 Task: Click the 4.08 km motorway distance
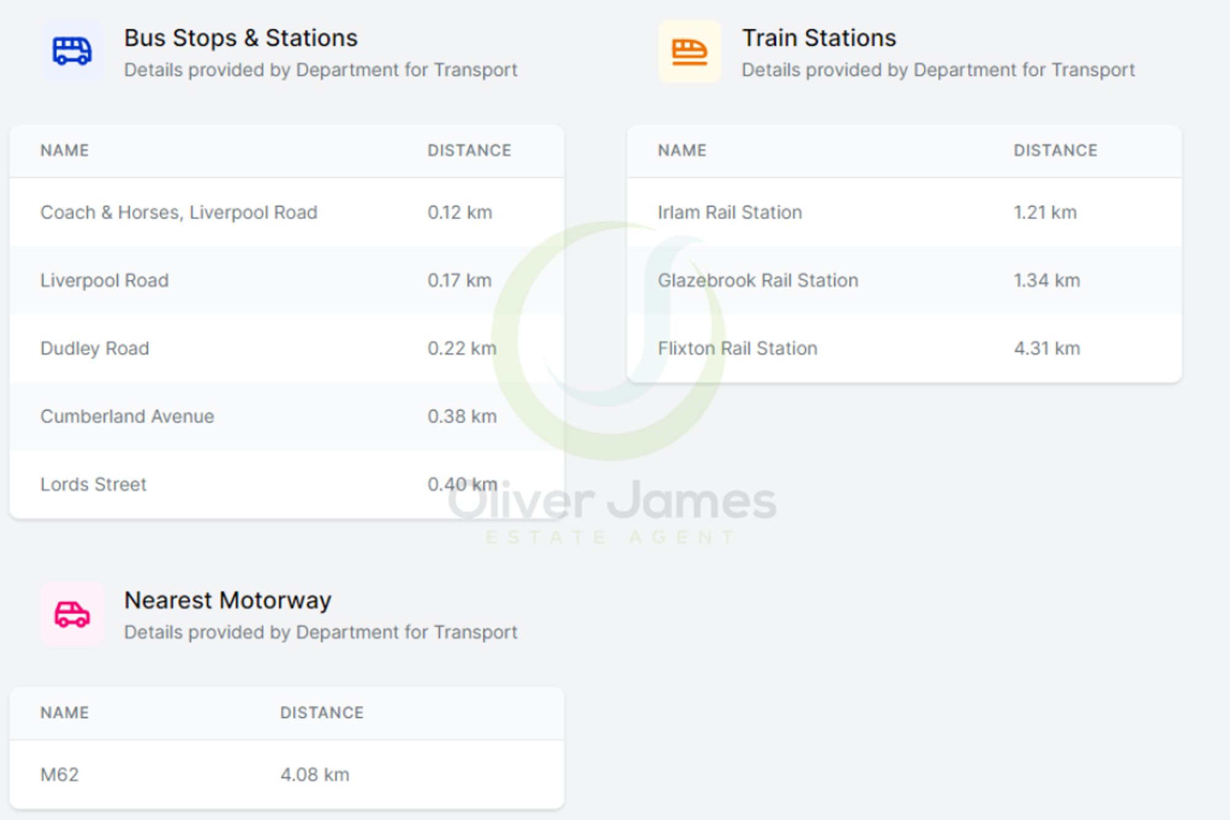(x=315, y=775)
